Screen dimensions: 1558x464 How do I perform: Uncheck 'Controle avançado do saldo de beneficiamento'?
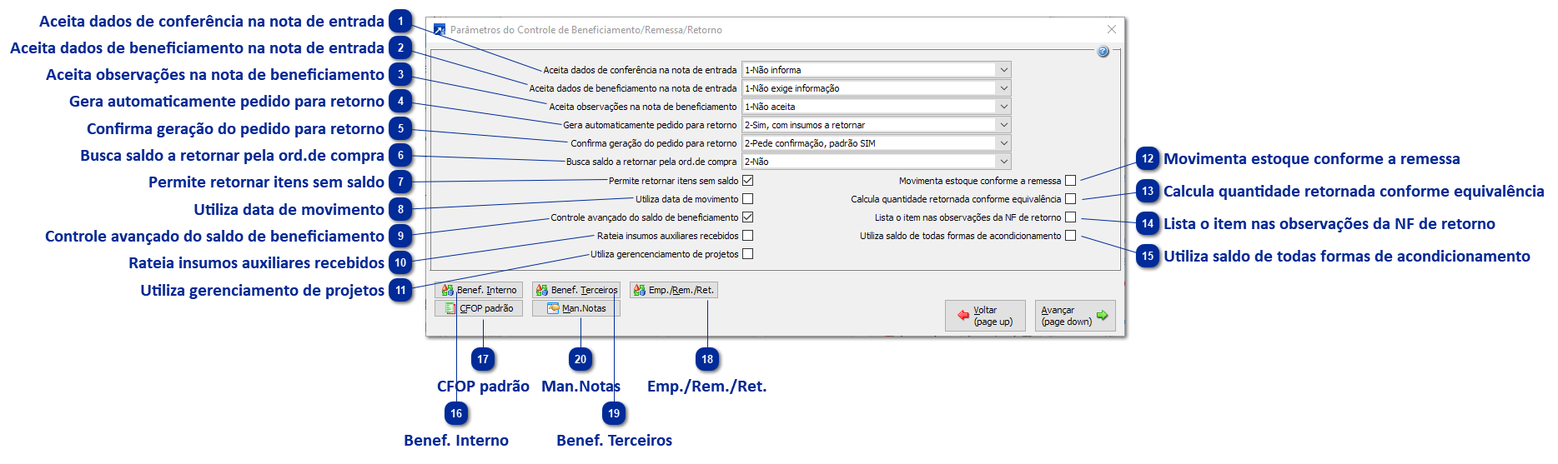point(748,217)
